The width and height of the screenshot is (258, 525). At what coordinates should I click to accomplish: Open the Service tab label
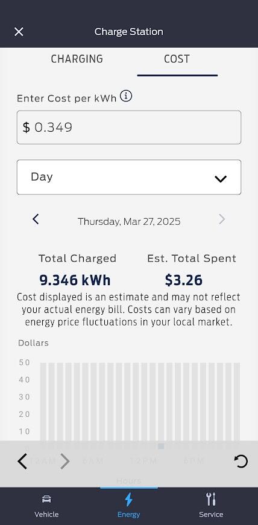pos(211,514)
